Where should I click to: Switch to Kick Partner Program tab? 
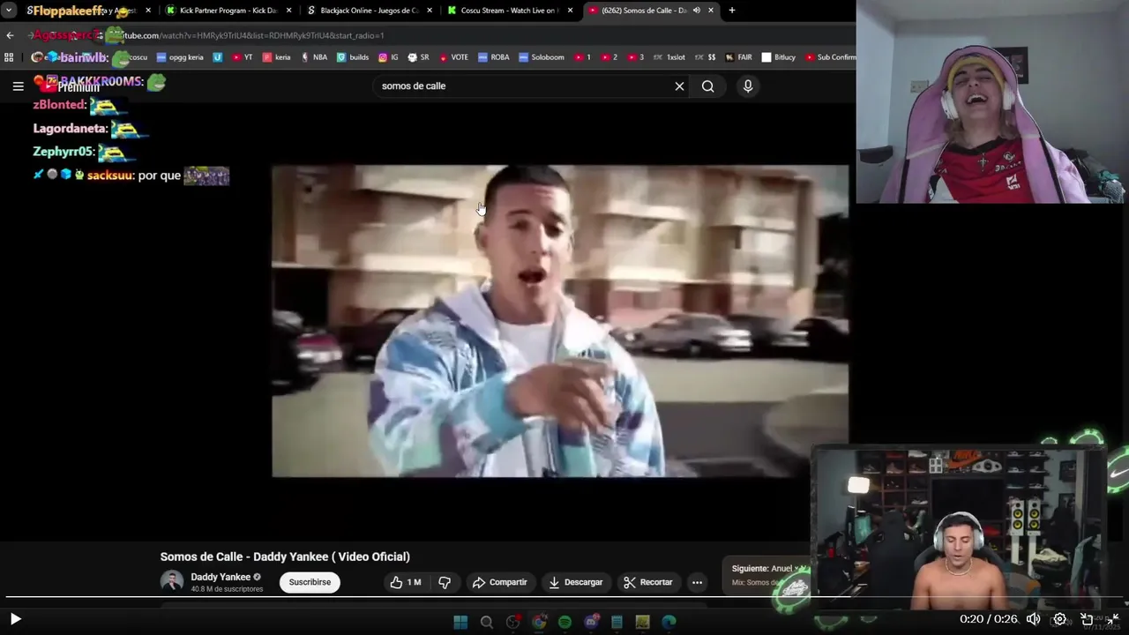click(x=228, y=11)
